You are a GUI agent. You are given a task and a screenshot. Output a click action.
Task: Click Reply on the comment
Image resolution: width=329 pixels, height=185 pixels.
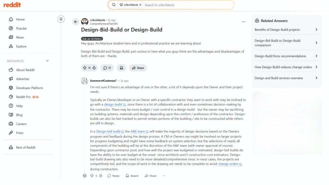113,176
